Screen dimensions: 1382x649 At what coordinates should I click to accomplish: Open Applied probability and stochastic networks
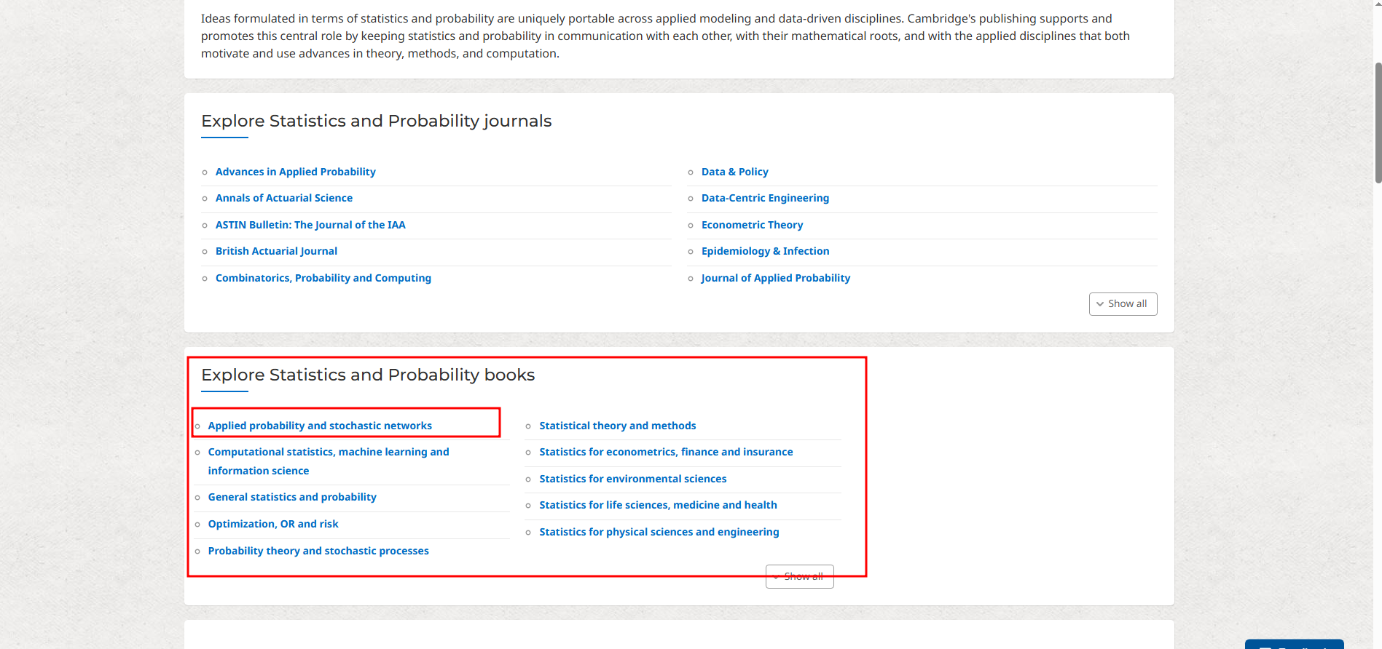pyautogui.click(x=320, y=426)
